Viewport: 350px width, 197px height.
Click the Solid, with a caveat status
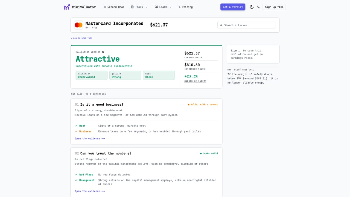pyautogui.click(x=203, y=105)
